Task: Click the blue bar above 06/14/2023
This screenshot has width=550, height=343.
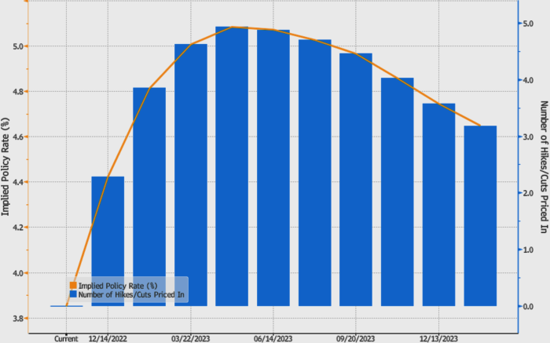Action: (x=273, y=167)
